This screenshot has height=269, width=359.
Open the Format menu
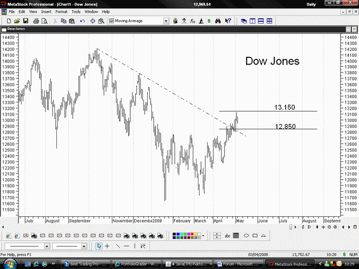pyautogui.click(x=62, y=12)
